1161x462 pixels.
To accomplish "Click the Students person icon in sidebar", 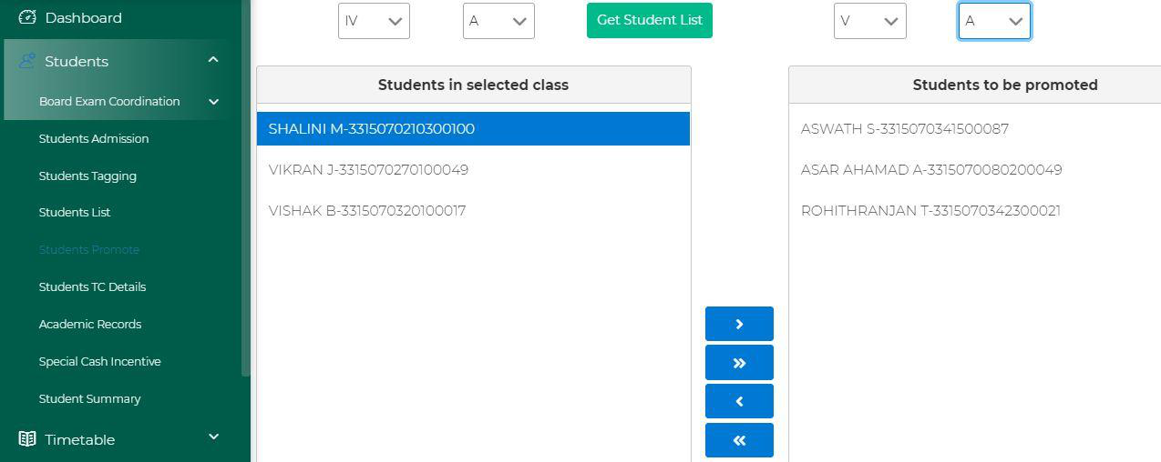I will pos(27,61).
